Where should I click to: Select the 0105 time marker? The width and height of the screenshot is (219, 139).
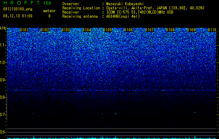(108, 30)
